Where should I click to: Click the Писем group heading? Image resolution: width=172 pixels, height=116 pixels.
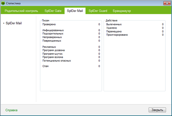(x=46, y=21)
